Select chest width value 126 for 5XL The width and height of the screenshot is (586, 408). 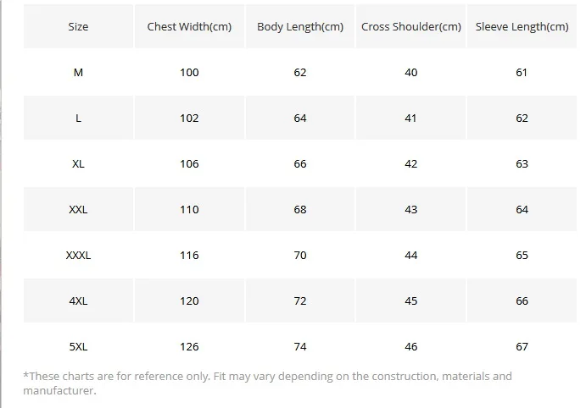pyautogui.click(x=190, y=347)
